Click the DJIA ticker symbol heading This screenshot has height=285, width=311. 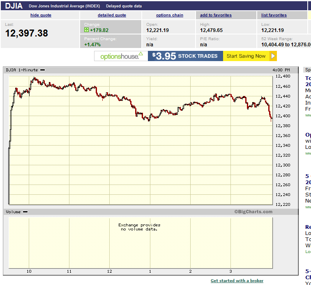14,6
